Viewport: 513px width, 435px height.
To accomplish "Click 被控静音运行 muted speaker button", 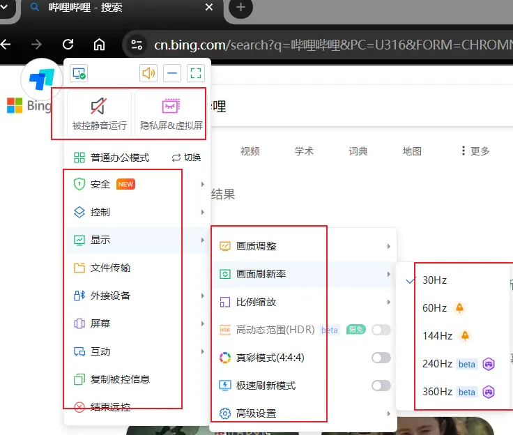I will [99, 114].
